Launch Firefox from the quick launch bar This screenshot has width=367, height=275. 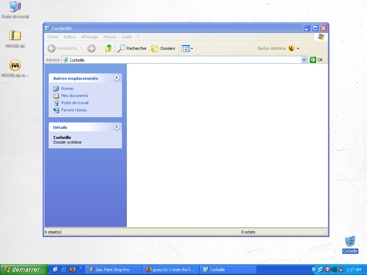72,269
